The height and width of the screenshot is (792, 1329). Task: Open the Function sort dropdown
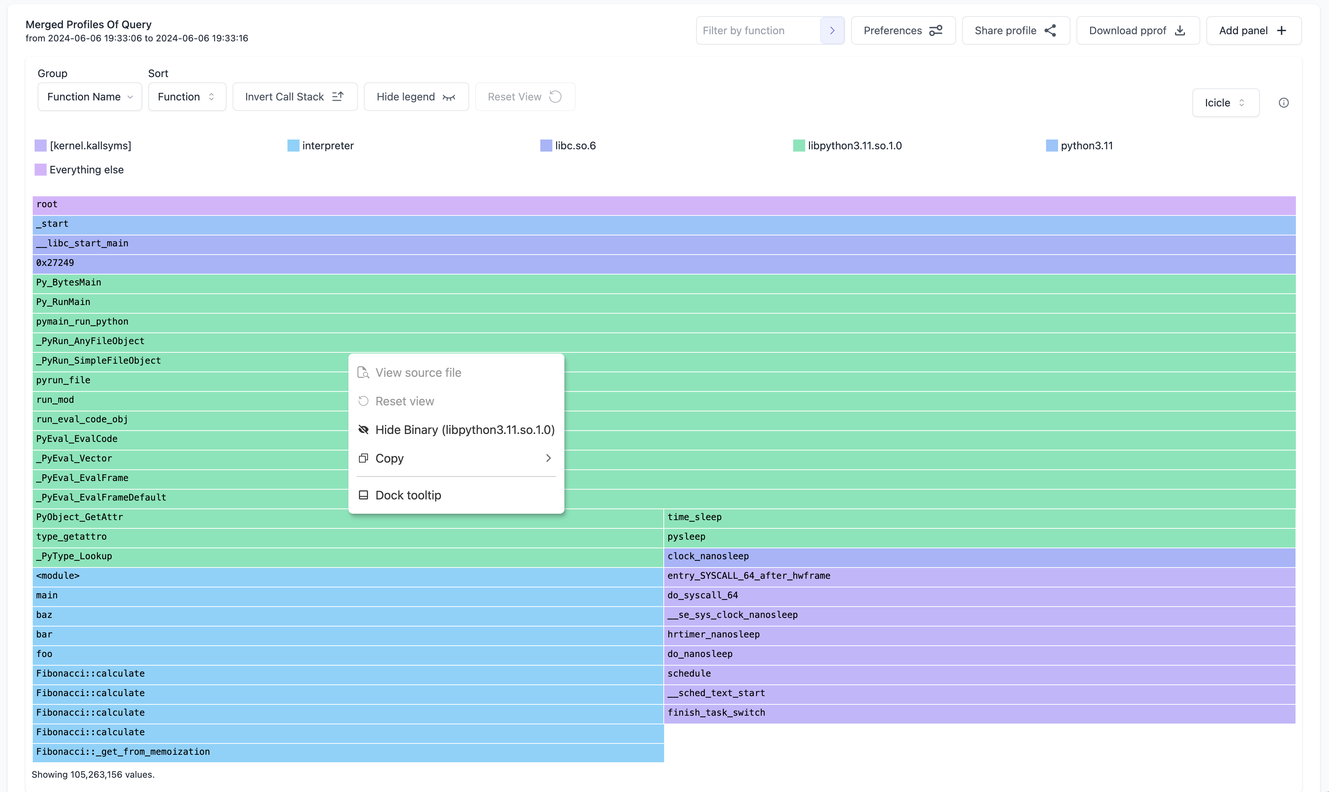[x=186, y=97]
